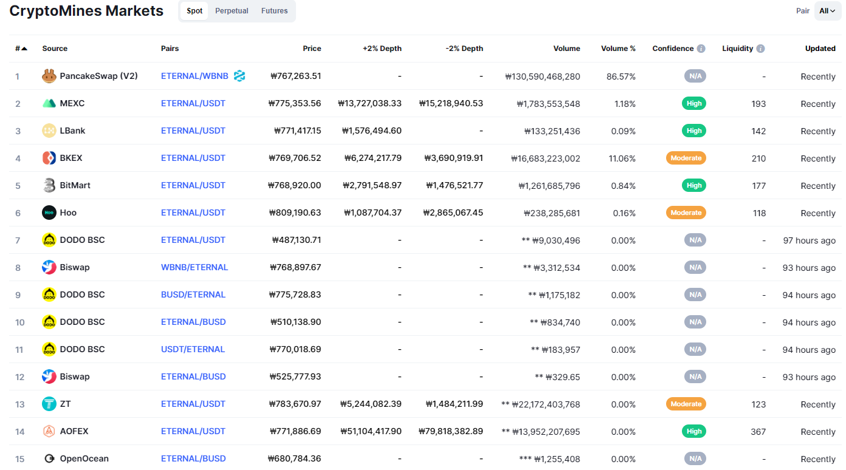Sort by the # column arrow

click(x=24, y=49)
